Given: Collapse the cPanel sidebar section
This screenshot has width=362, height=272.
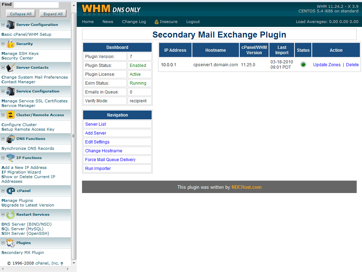Looking at the screenshot, I should click(x=3, y=191).
